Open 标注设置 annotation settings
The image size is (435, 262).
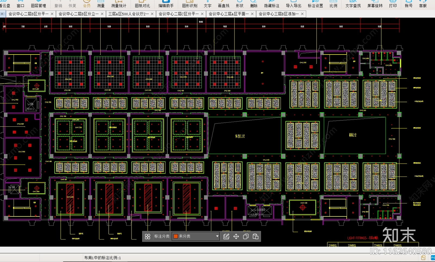[x=315, y=4]
